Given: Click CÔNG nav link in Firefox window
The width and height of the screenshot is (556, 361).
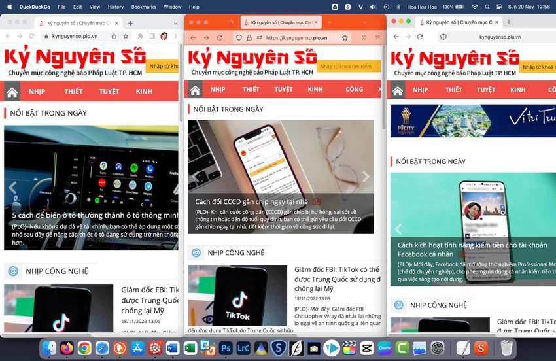Looking at the screenshot, I should coord(355,90).
